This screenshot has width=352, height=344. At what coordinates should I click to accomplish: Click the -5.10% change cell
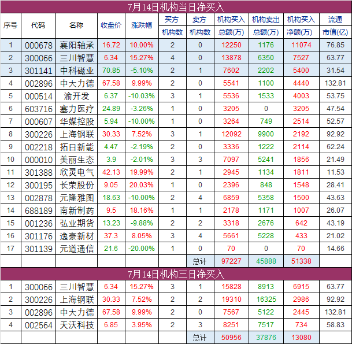pos(142,71)
